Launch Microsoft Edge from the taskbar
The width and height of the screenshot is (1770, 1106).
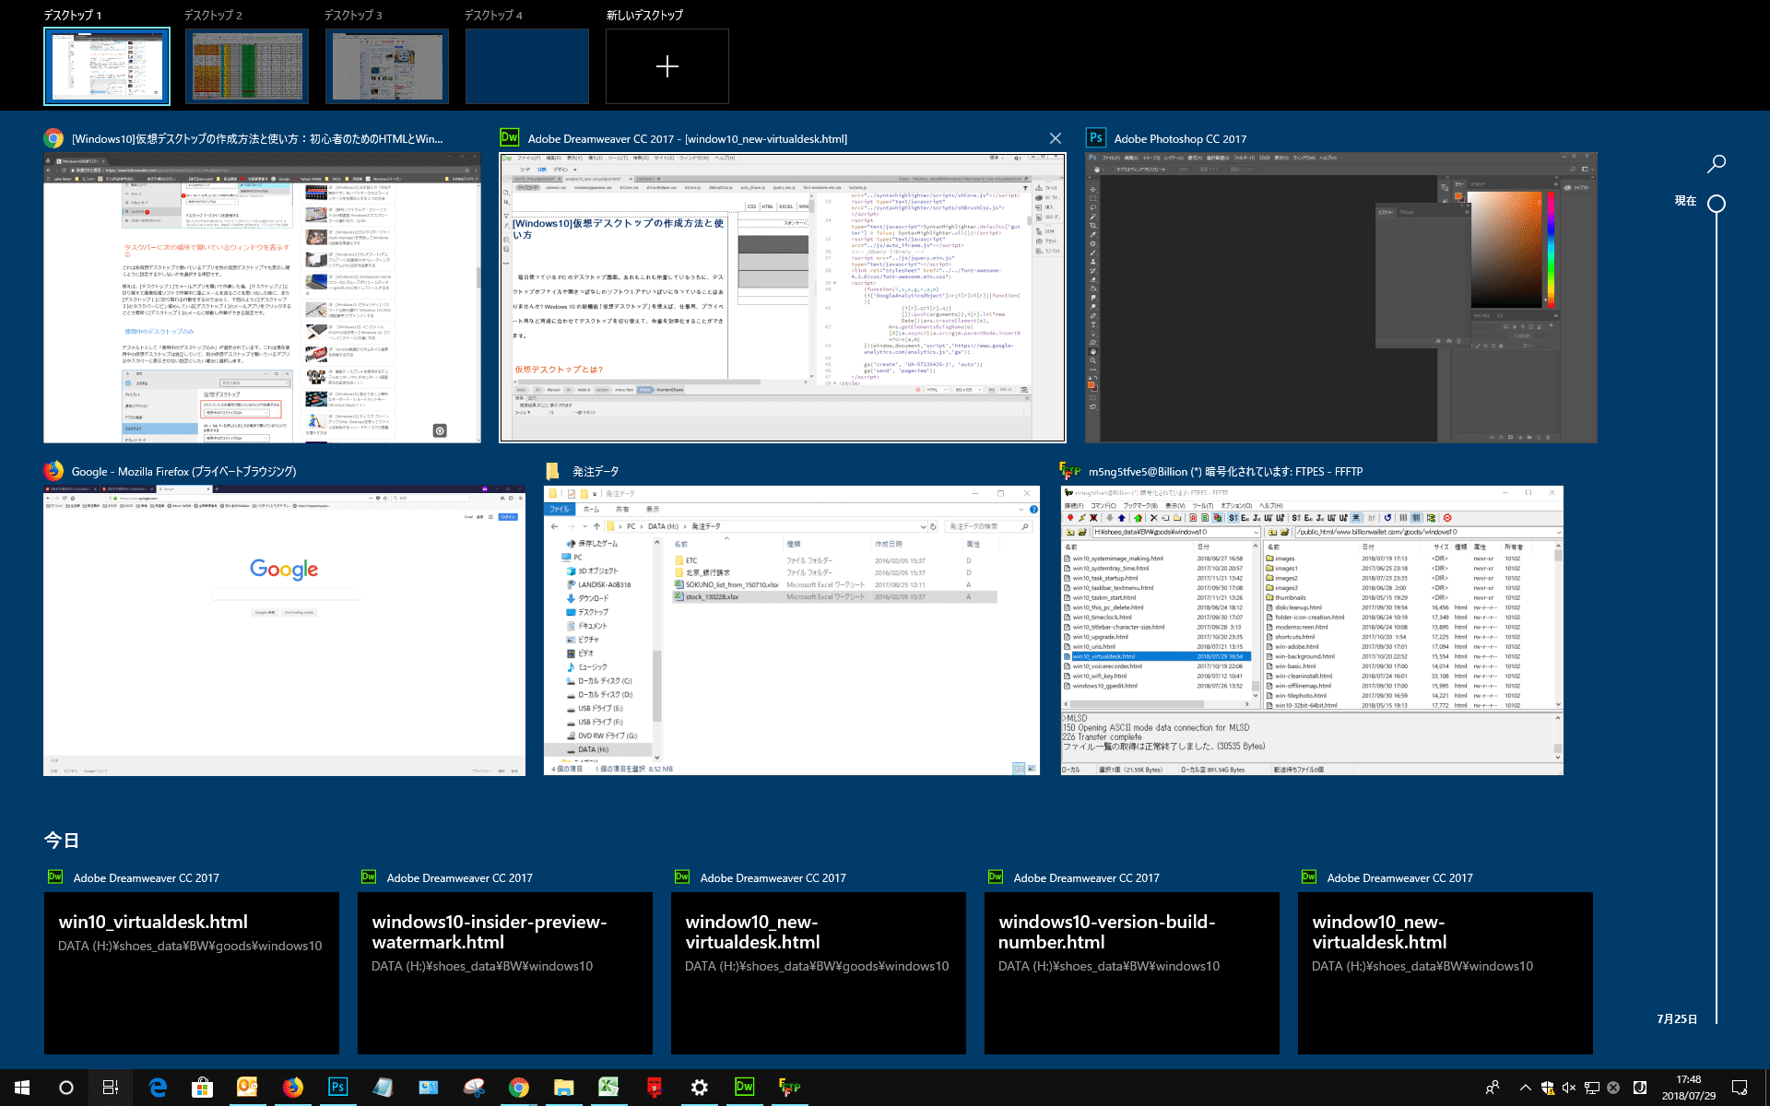(x=158, y=1088)
